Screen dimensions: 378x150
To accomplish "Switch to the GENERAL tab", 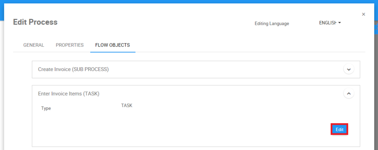I will (34, 45).
